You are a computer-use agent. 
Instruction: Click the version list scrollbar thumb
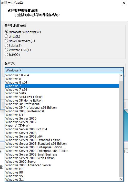pyautogui.click(x=121, y=128)
